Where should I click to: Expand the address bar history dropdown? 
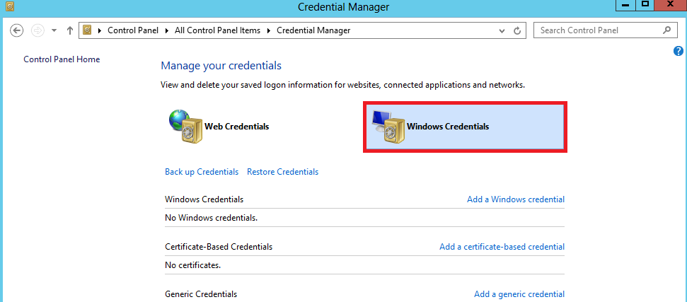pyautogui.click(x=502, y=30)
